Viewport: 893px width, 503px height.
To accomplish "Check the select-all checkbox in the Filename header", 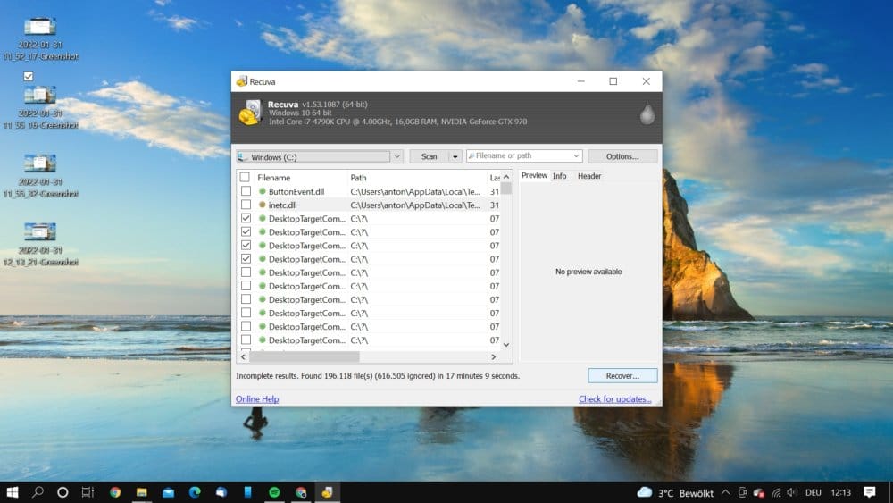I will (x=245, y=177).
